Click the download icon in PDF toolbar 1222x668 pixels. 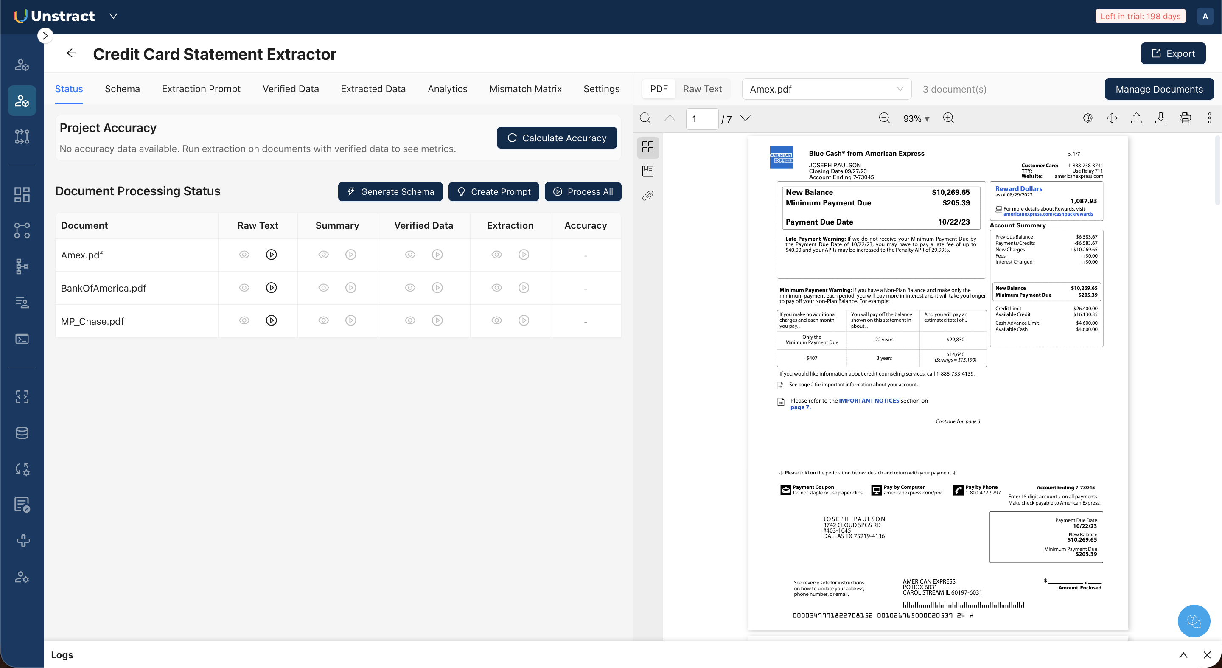click(1160, 118)
